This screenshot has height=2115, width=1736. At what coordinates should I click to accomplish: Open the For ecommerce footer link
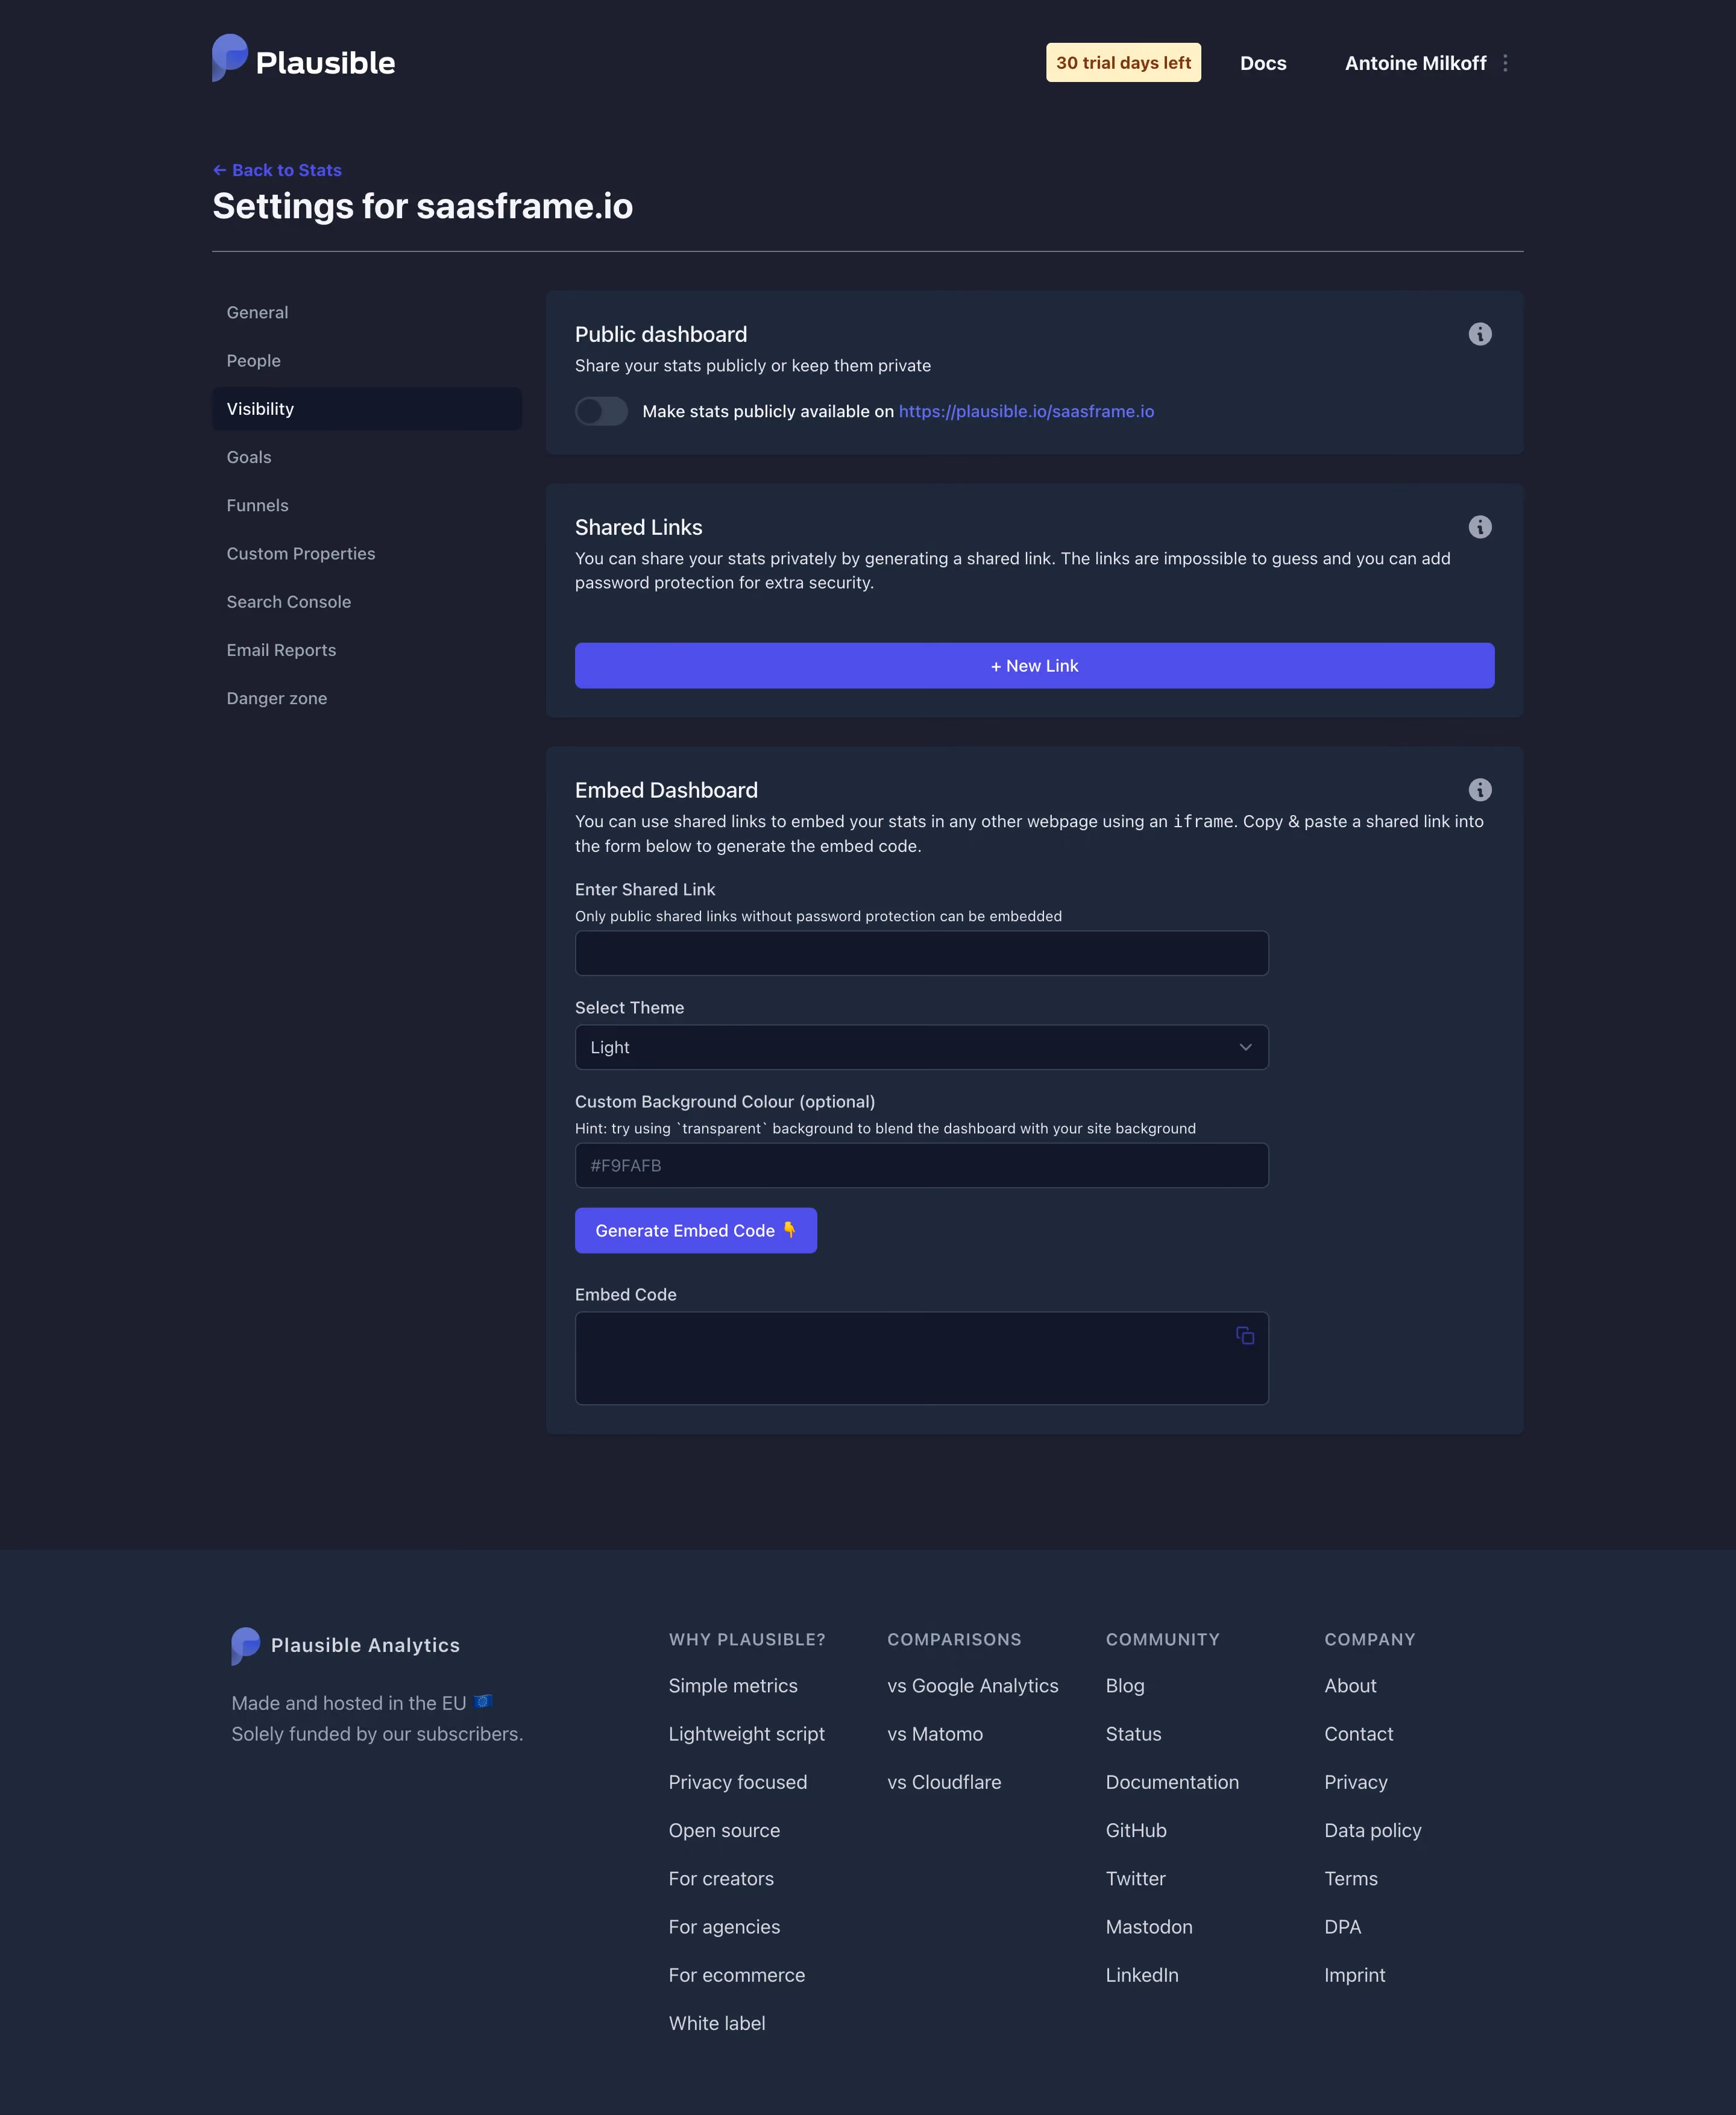click(x=736, y=1975)
